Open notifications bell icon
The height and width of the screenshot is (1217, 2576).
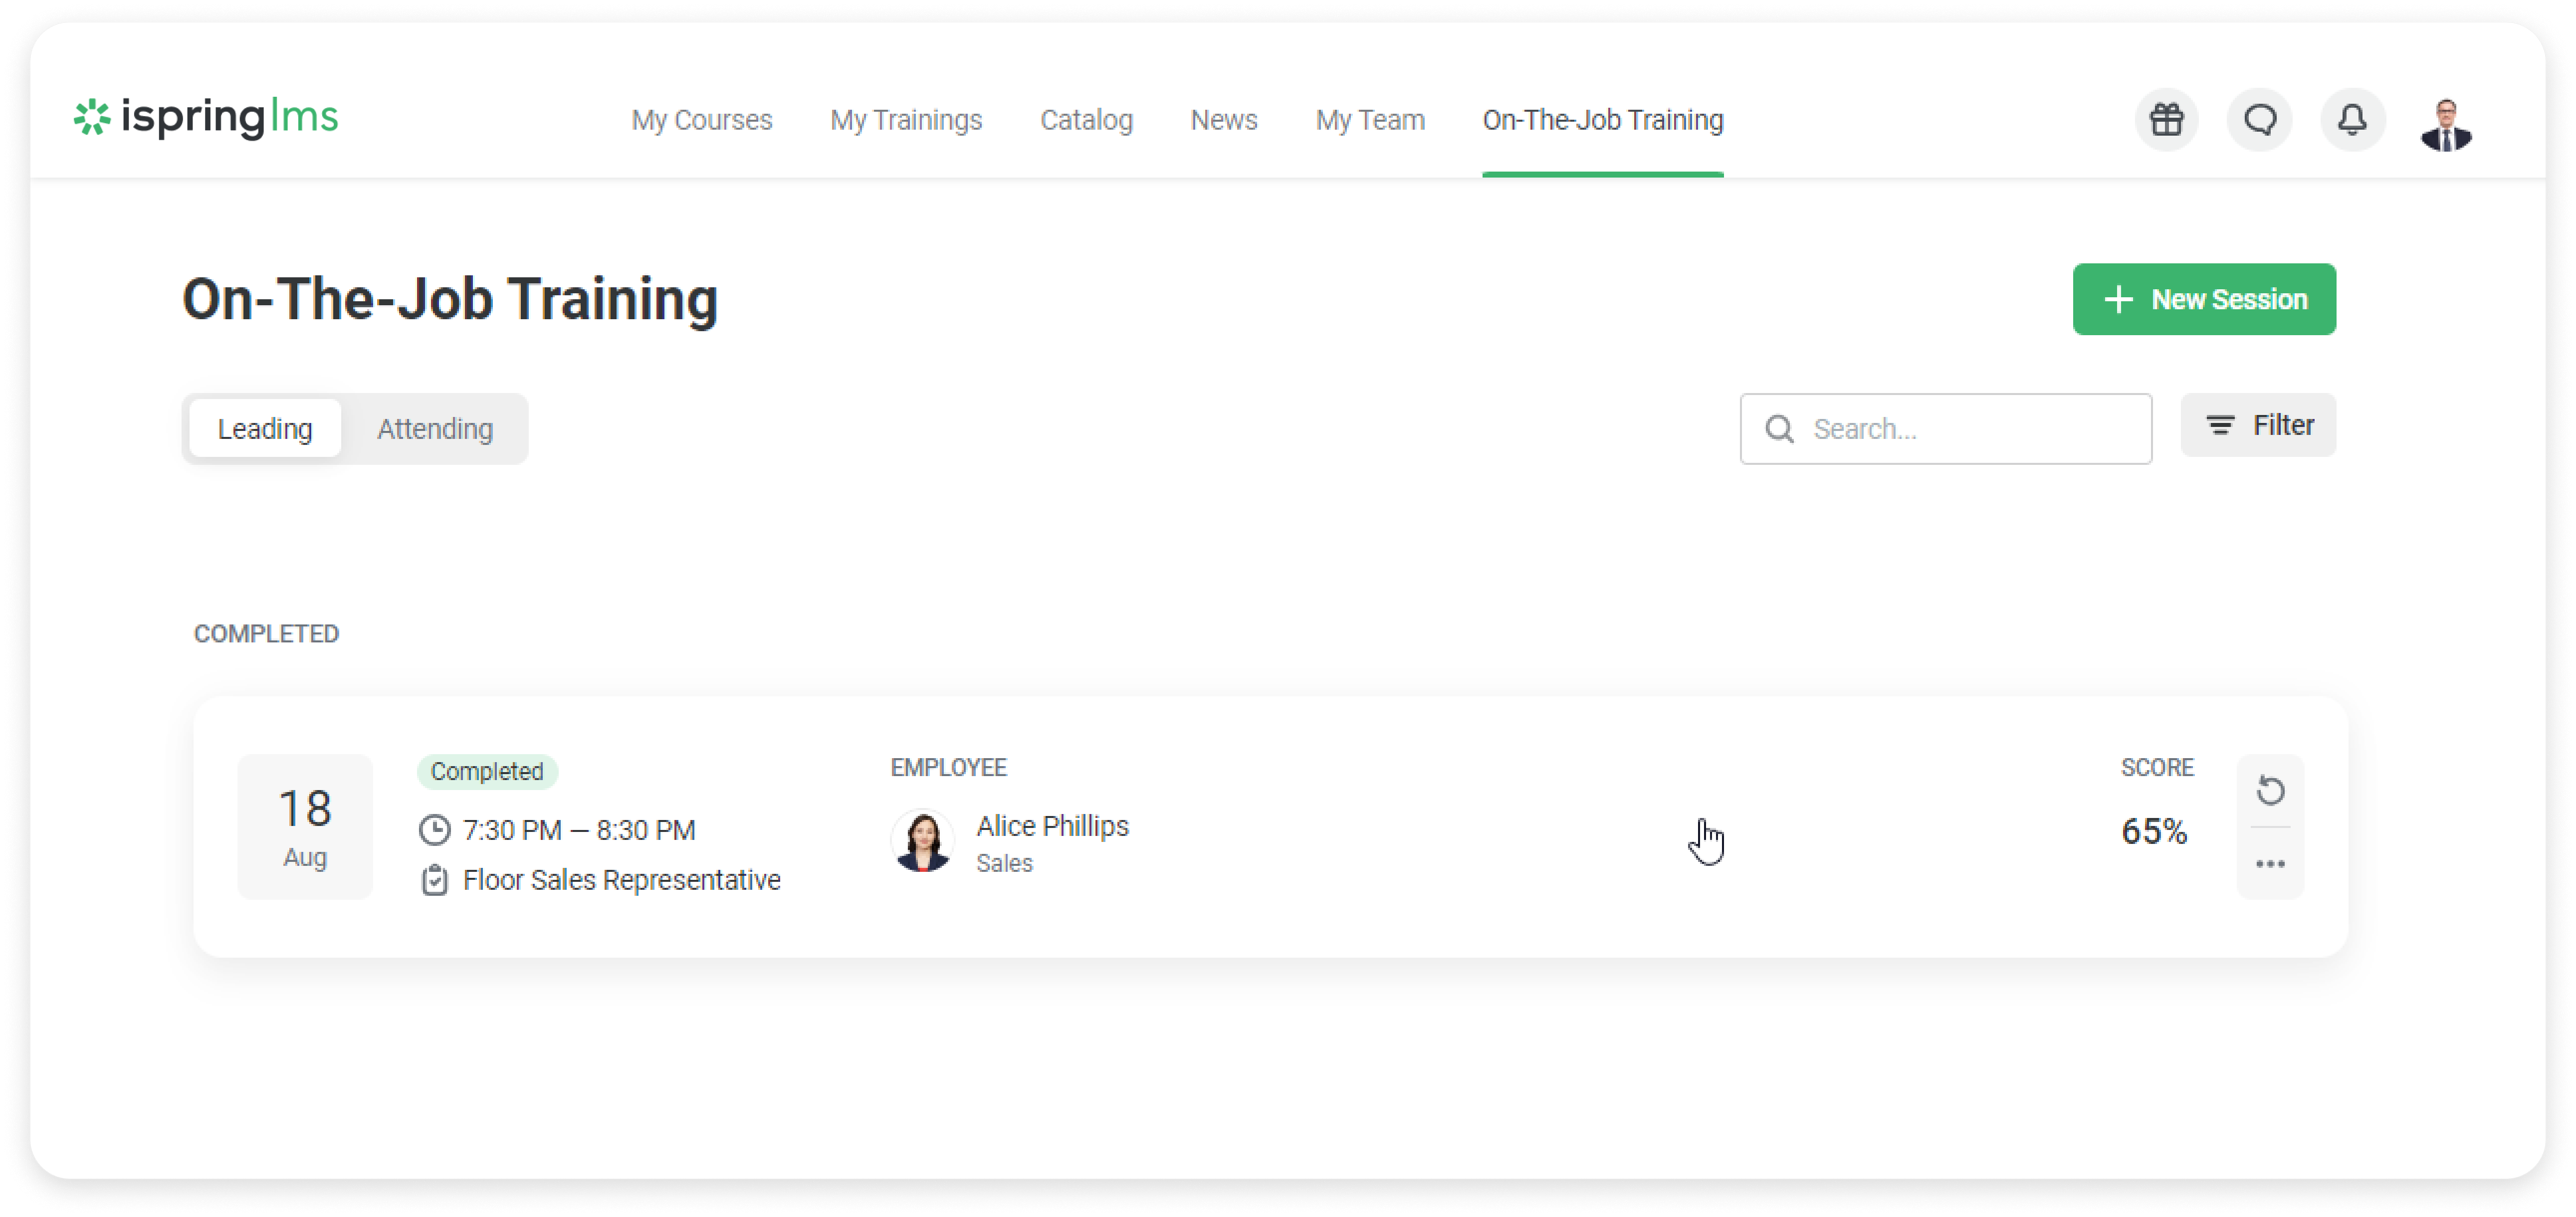(2352, 120)
